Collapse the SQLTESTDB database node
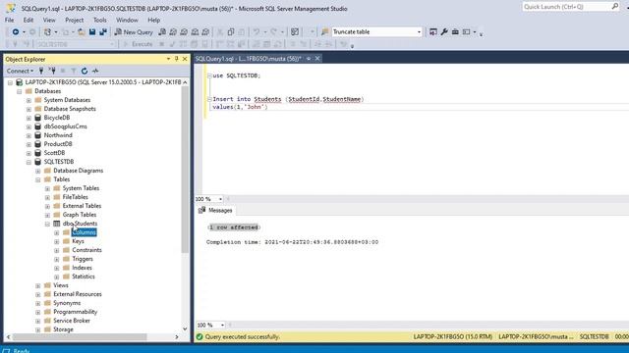 click(x=29, y=162)
